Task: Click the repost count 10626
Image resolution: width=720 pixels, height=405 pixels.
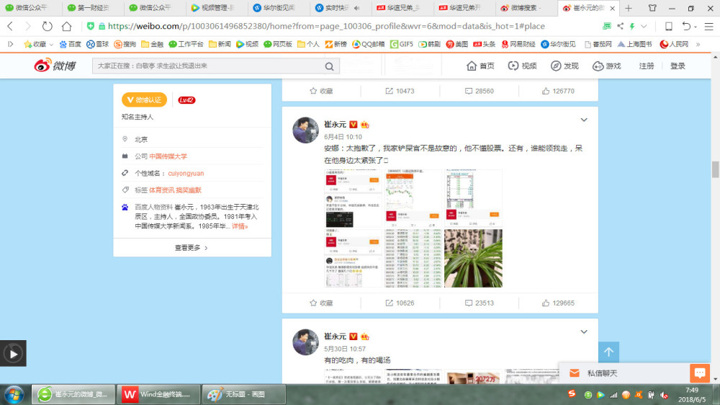Action: pos(400,303)
